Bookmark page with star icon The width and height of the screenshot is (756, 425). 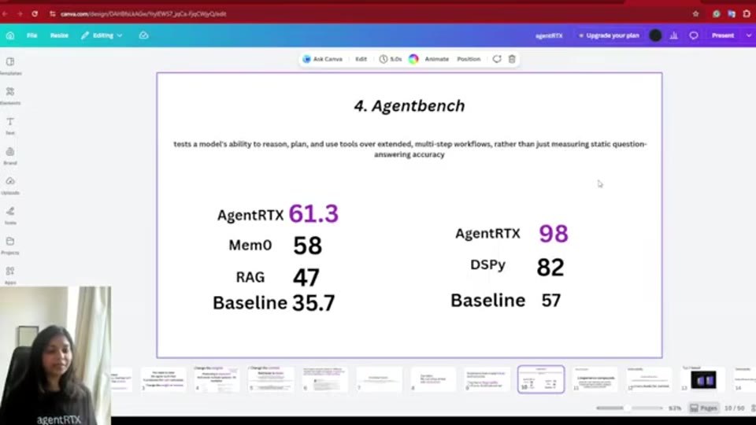695,14
